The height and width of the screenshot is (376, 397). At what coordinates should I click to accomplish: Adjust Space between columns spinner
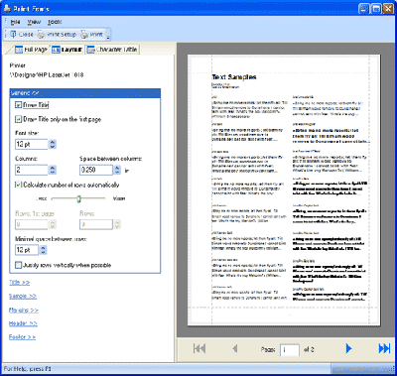tap(117, 170)
